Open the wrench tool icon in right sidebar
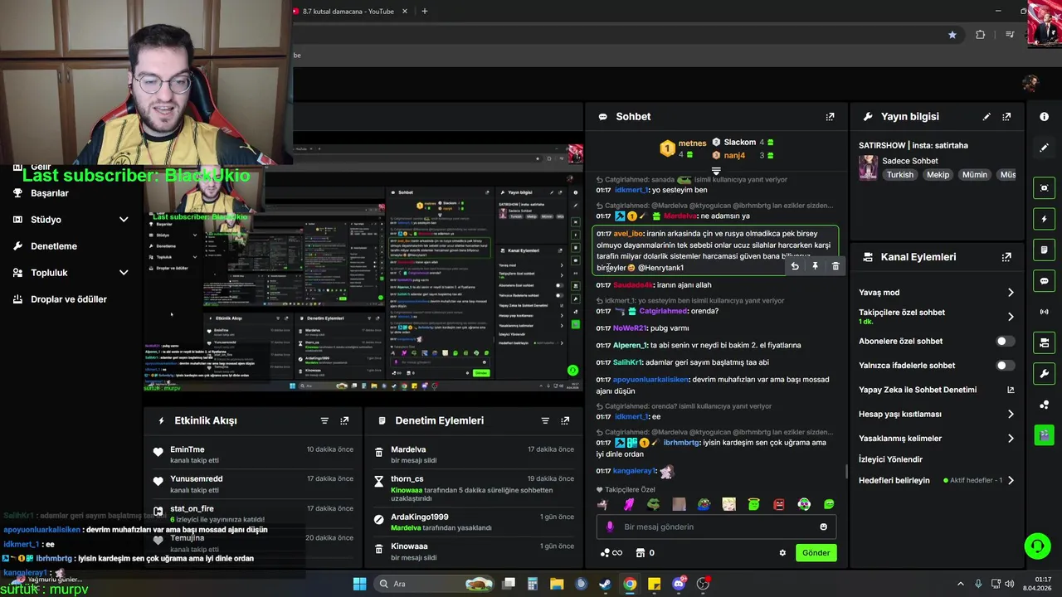 click(1044, 373)
